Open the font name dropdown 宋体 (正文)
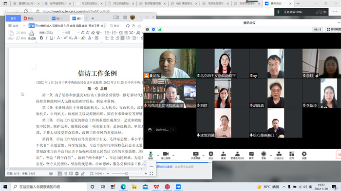 pos(52,33)
